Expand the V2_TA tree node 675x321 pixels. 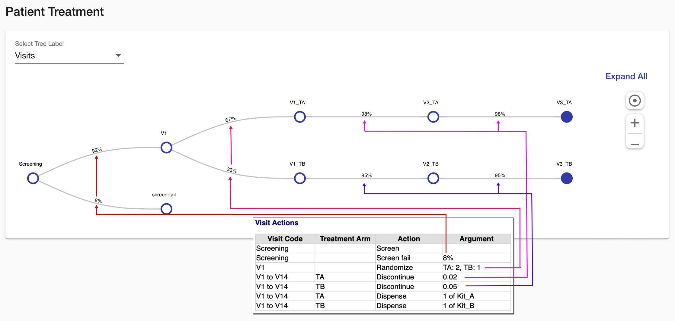tap(433, 117)
